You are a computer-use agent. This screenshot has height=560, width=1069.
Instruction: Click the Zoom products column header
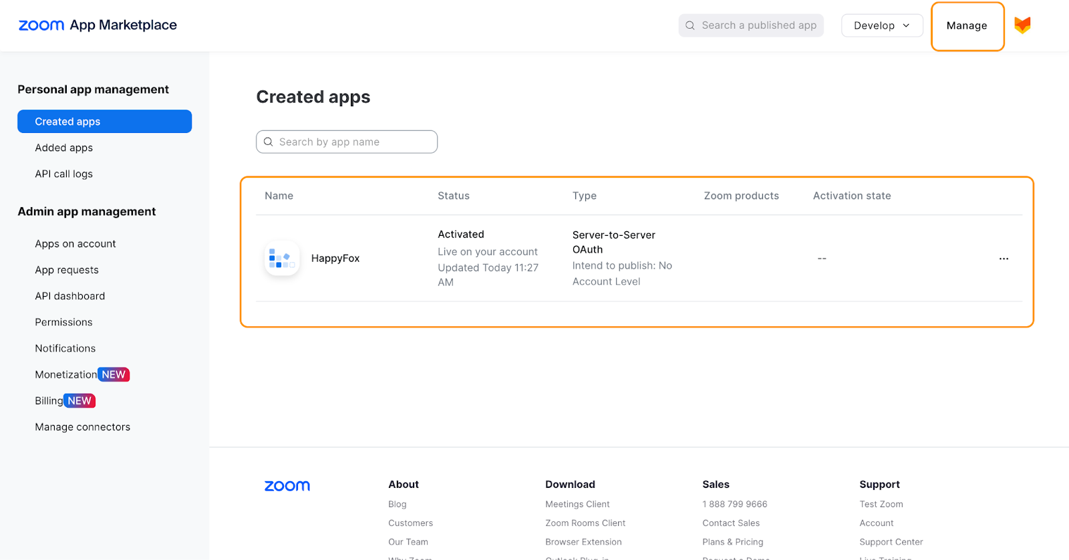pyautogui.click(x=742, y=196)
